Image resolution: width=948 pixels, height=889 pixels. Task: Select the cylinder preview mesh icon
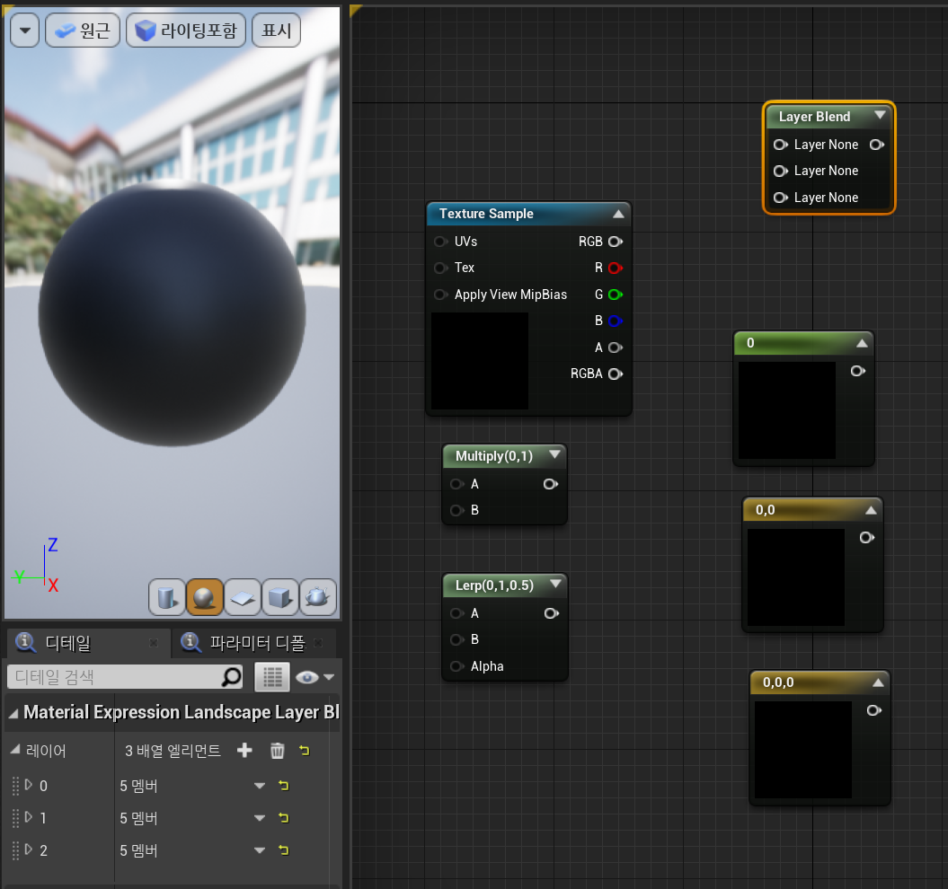point(167,597)
